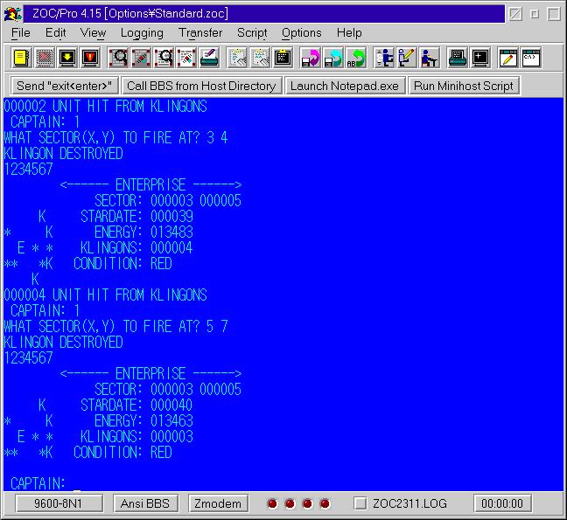567x520 pixels.
Task: Open the Edit menu
Action: coord(55,33)
